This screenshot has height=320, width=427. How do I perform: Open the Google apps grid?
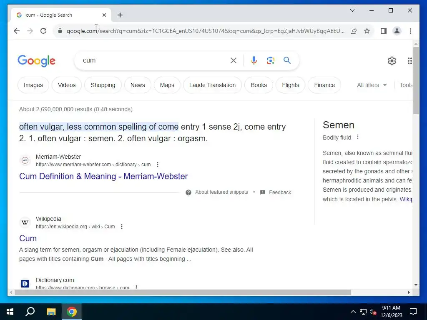click(x=409, y=61)
